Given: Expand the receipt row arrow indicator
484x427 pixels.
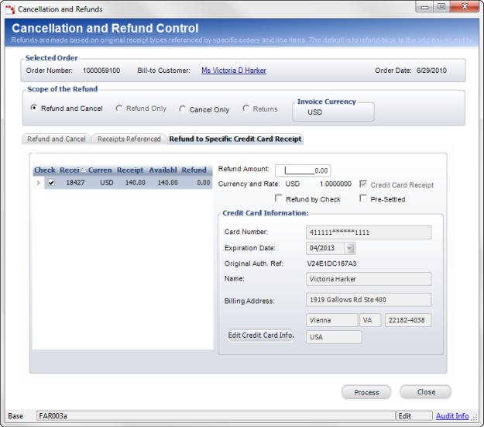Looking at the screenshot, I should [x=38, y=183].
